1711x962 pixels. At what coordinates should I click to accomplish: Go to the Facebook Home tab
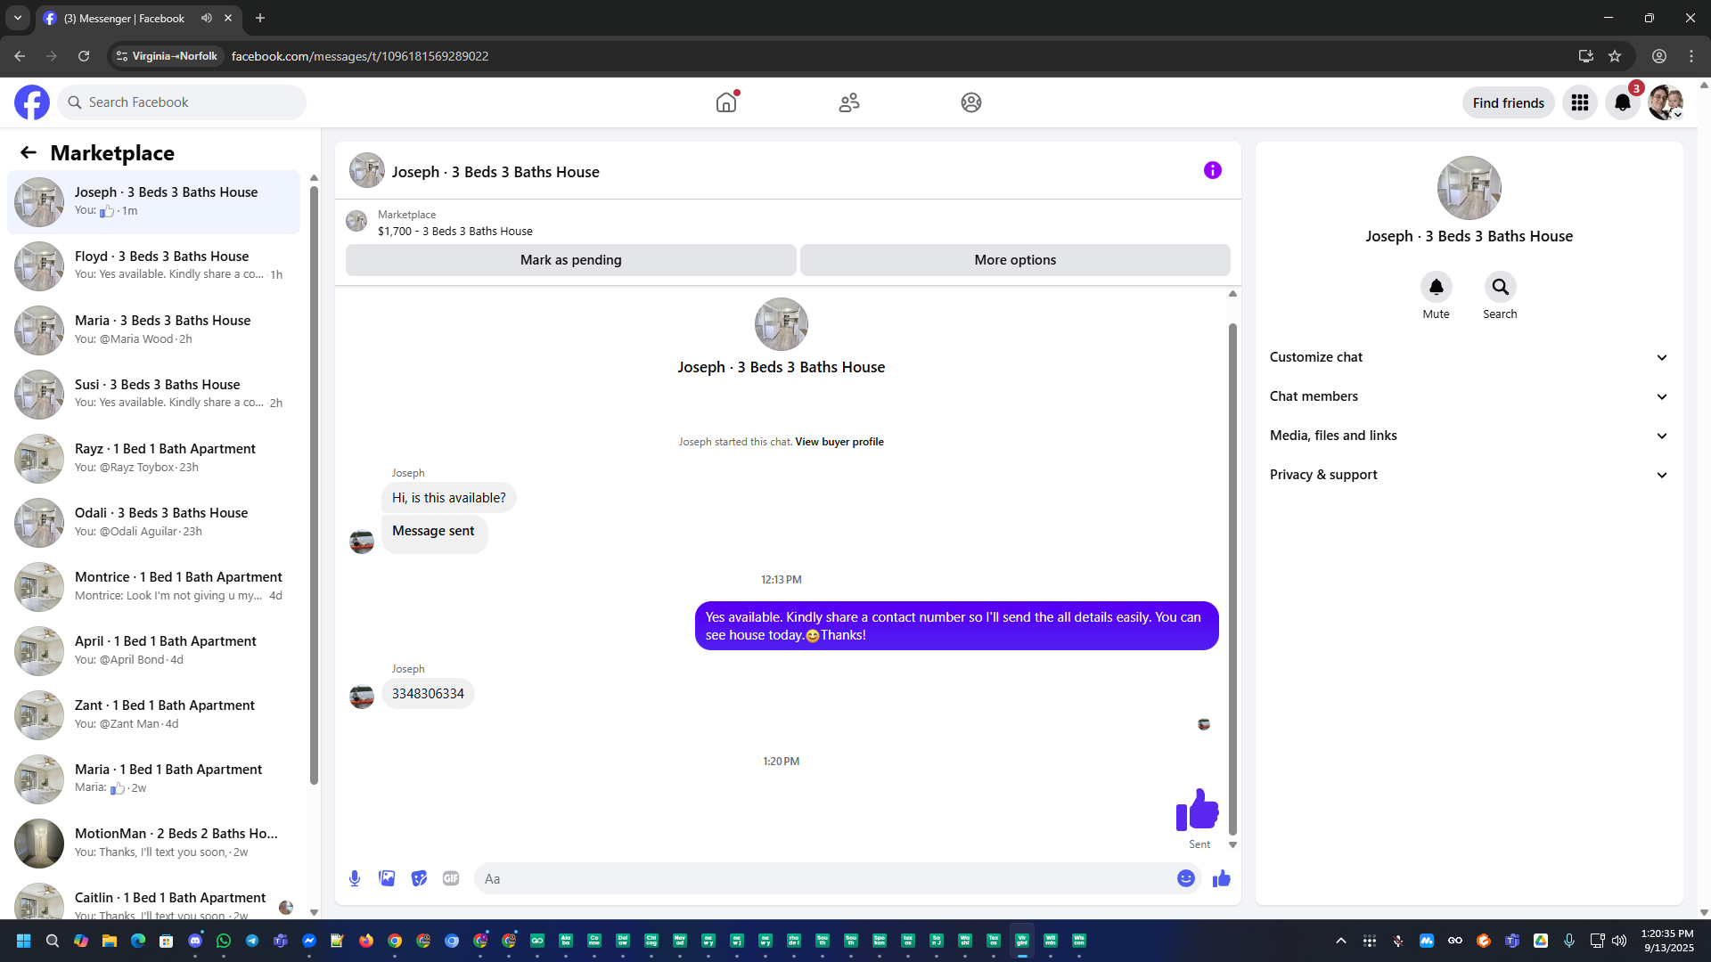pos(726,102)
